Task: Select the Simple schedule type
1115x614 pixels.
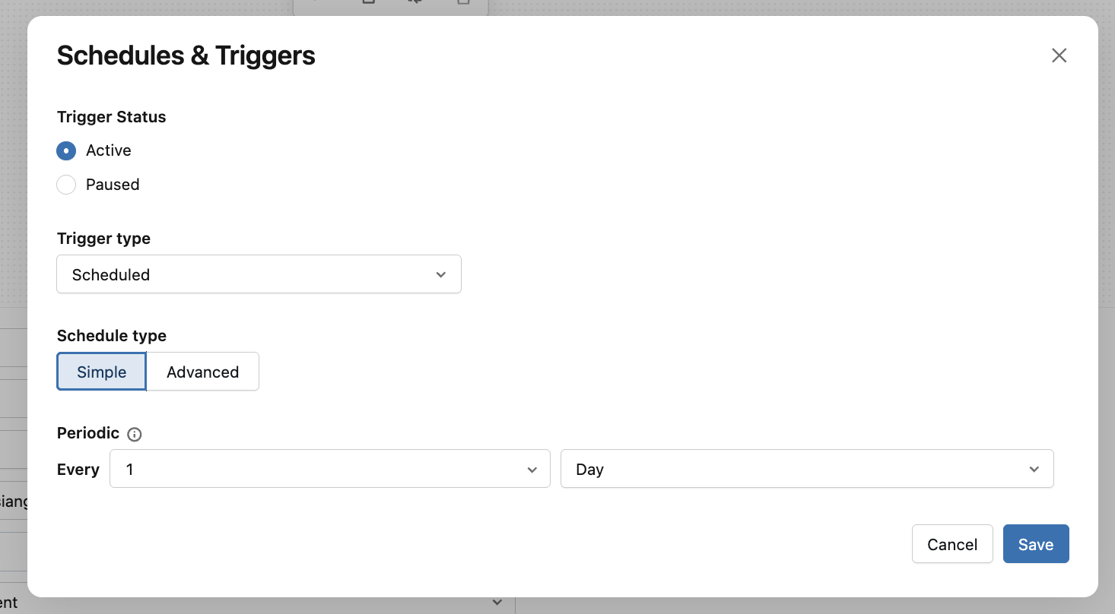Action: 101,372
